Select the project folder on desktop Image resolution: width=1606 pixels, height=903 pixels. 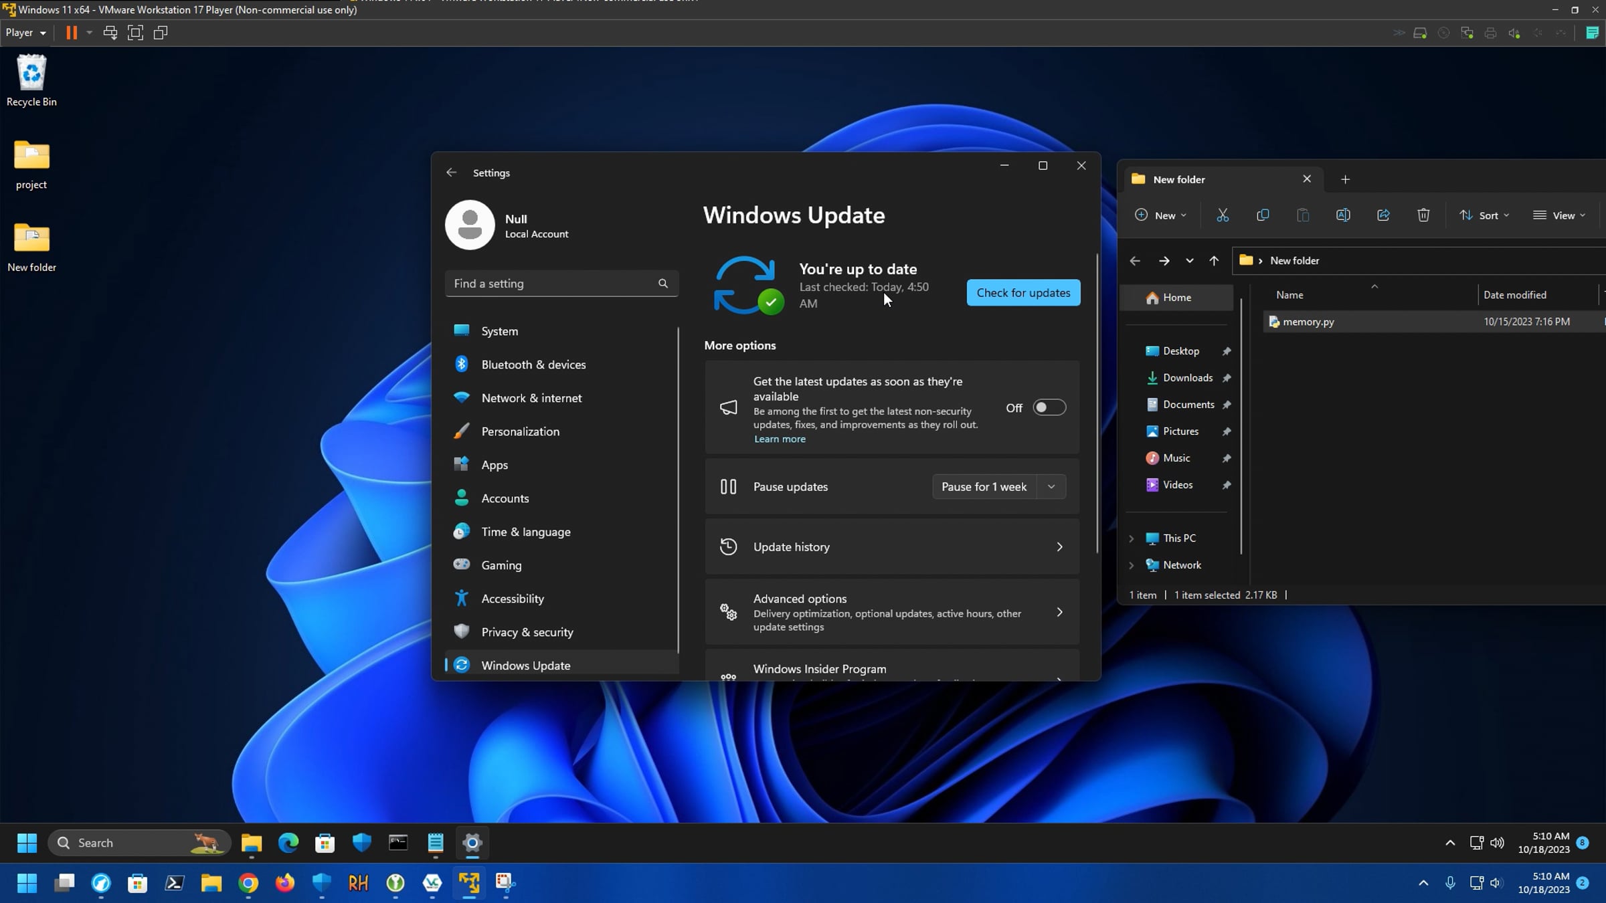tap(31, 165)
